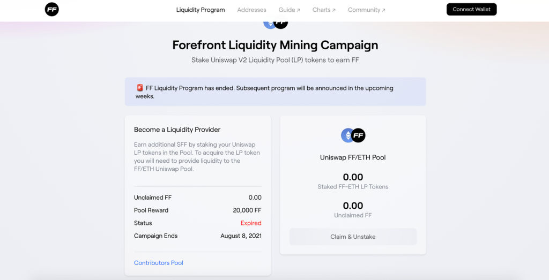The height and width of the screenshot is (280, 549).
Task: Follow the Contributors Pool link
Action: point(159,263)
